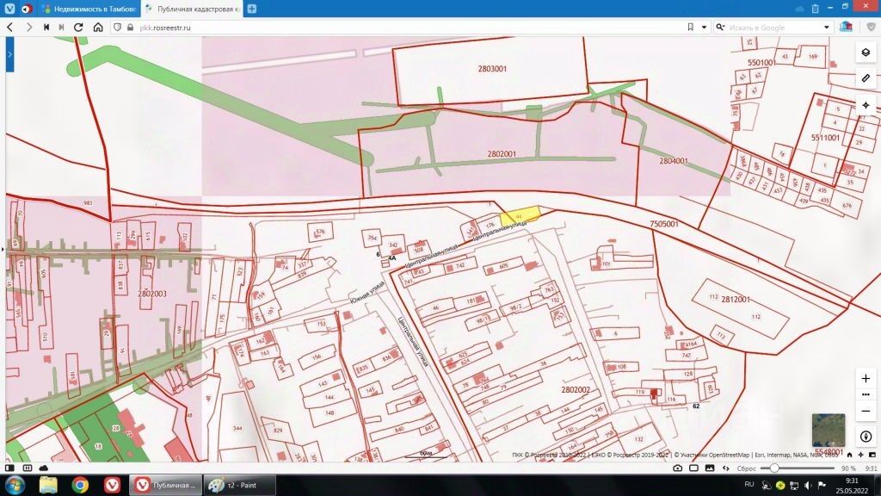Select cadastral block label 2802002

[576, 390]
